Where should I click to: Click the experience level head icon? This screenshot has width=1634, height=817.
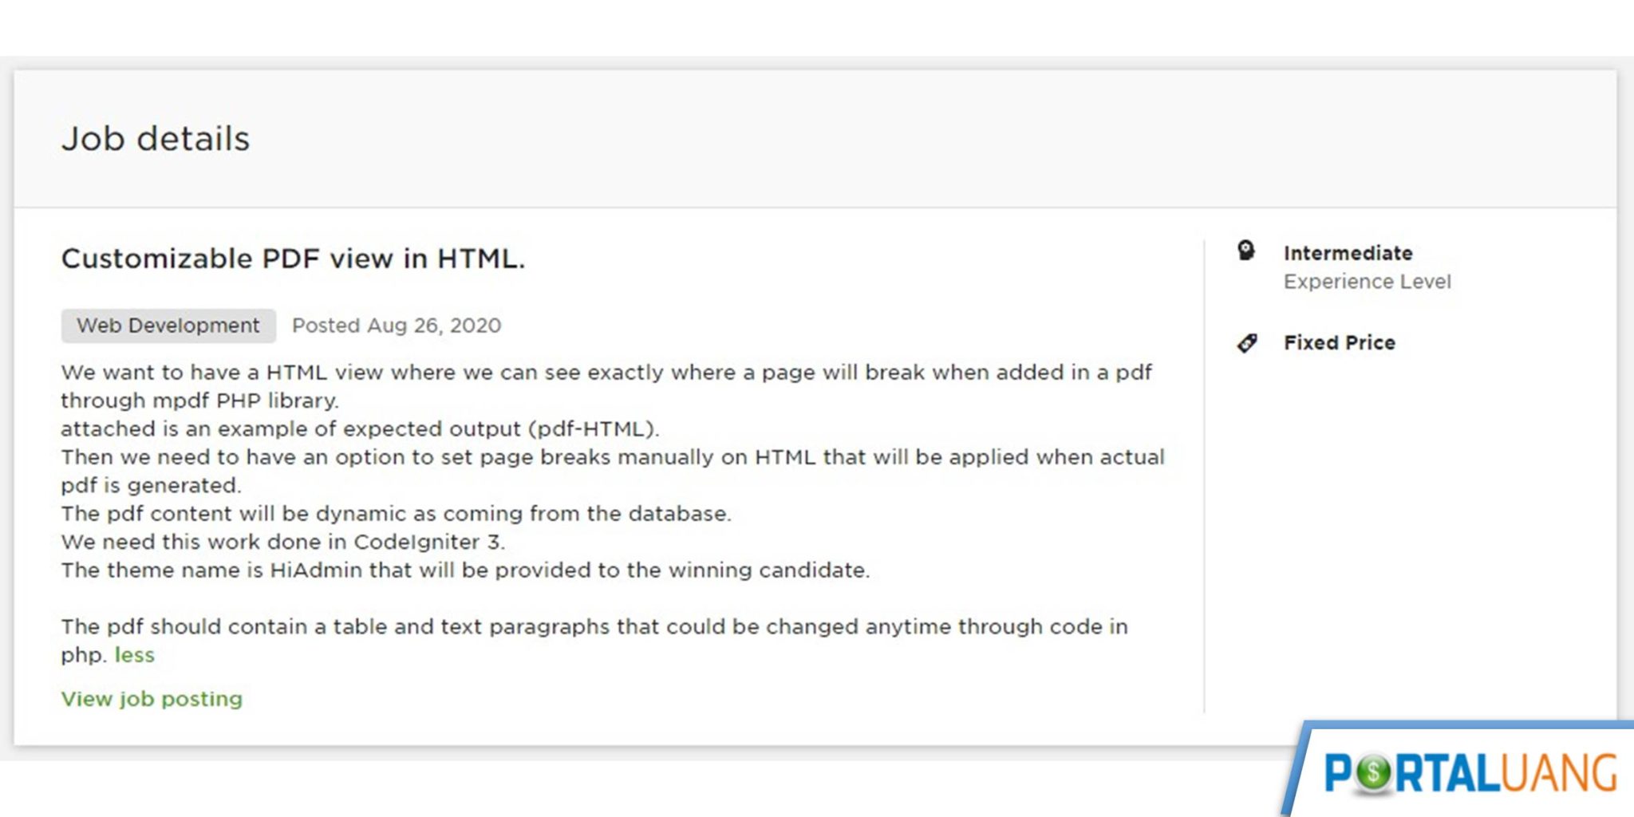click(1246, 251)
